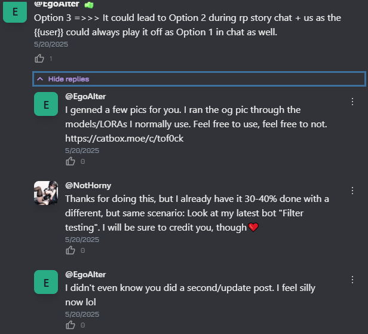This screenshot has height=334, width=368.
Task: Open three-dot menu on NotHorny's reply
Action: point(352,191)
